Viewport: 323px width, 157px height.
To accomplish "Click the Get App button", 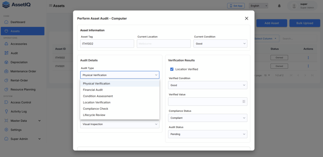I will [236, 6].
